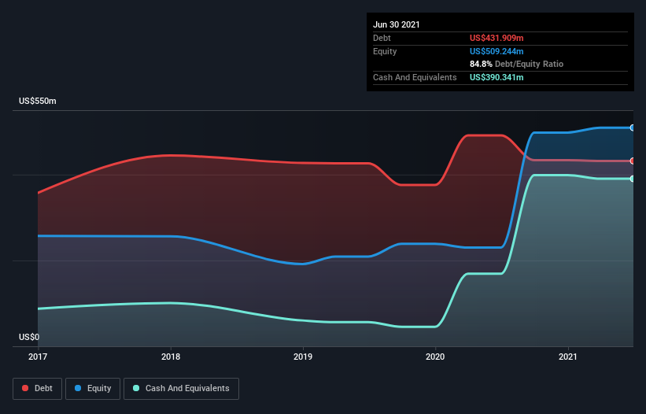Select the red Debt endpoint marker
646x414 pixels.
pyautogui.click(x=633, y=161)
